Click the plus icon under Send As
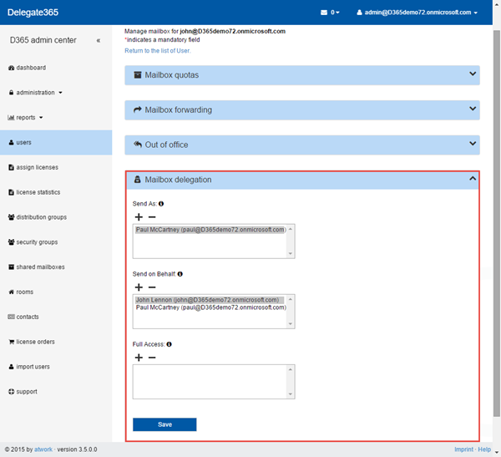This screenshot has height=457, width=501. [x=139, y=216]
